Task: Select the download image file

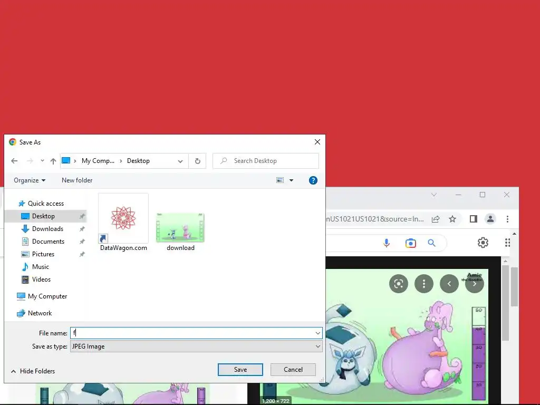Action: 180,232
